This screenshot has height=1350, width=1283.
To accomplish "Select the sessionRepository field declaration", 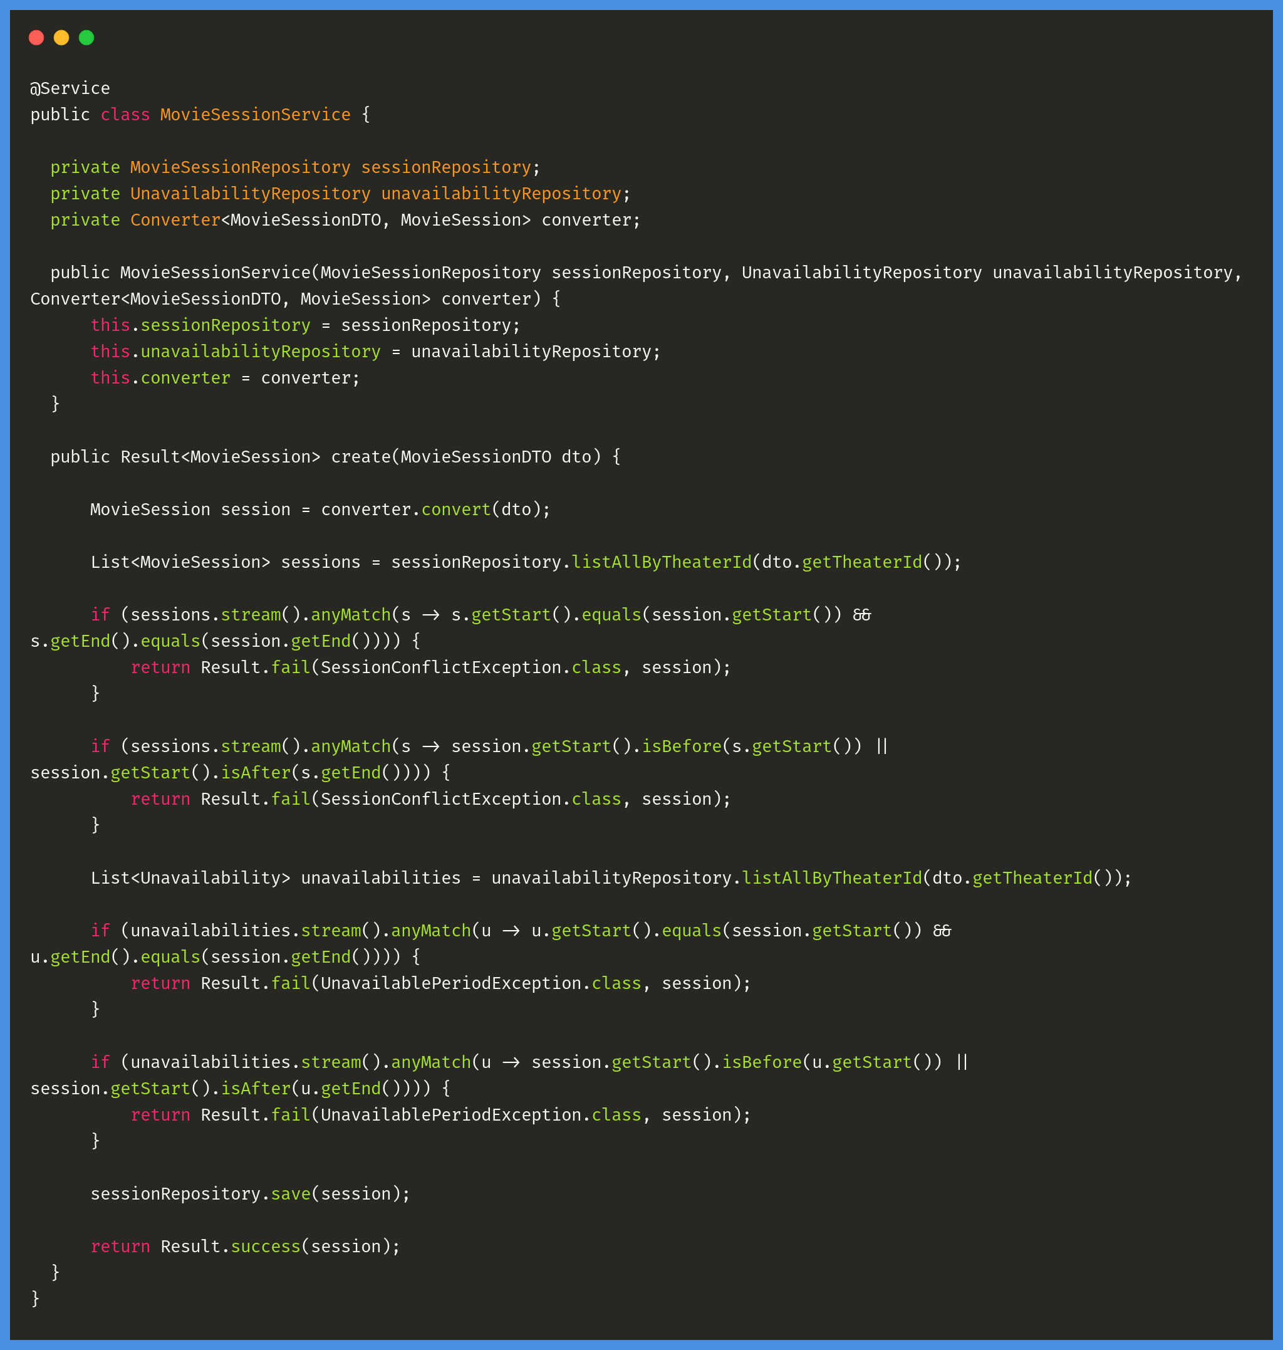I will click(294, 166).
